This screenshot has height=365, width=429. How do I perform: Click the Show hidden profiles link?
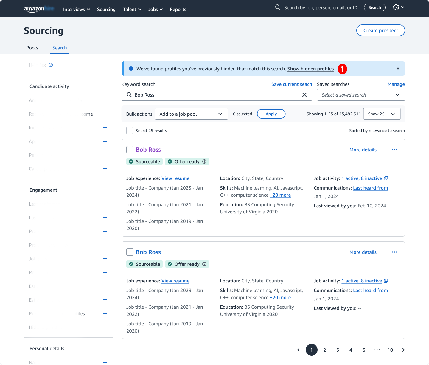pos(310,69)
